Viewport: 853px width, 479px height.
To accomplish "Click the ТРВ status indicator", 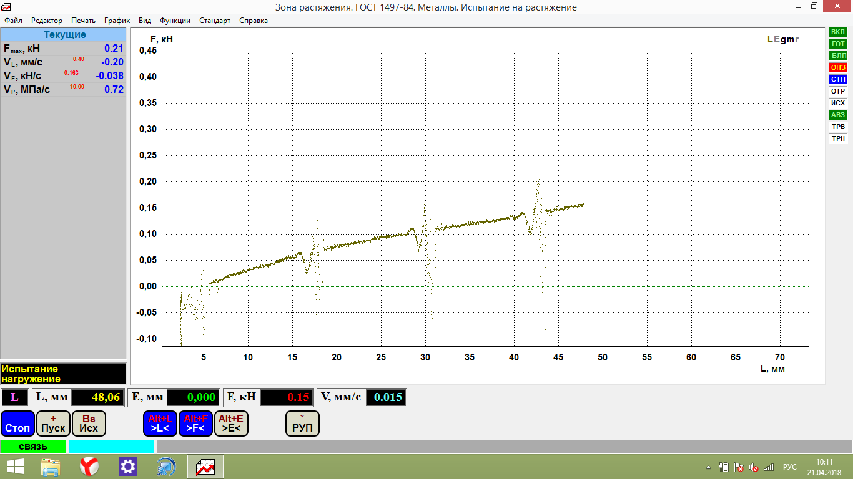I will pyautogui.click(x=838, y=127).
